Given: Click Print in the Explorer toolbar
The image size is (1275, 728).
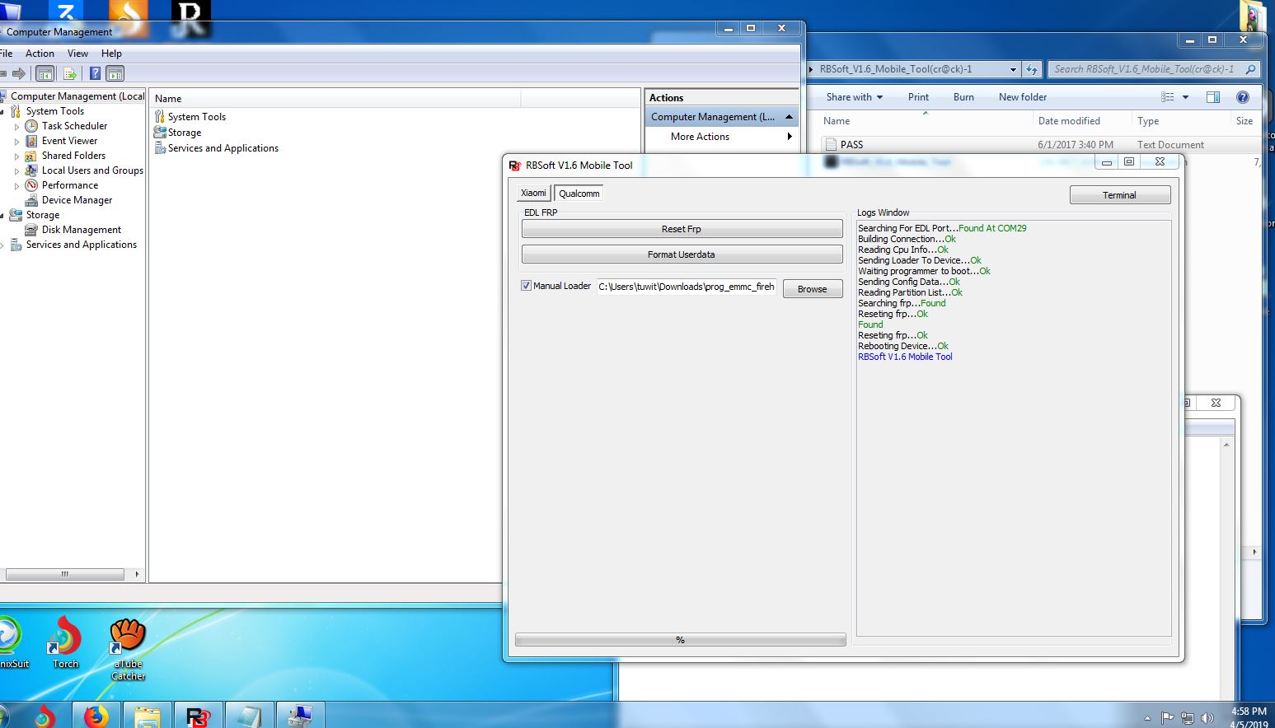Looking at the screenshot, I should click(x=918, y=97).
